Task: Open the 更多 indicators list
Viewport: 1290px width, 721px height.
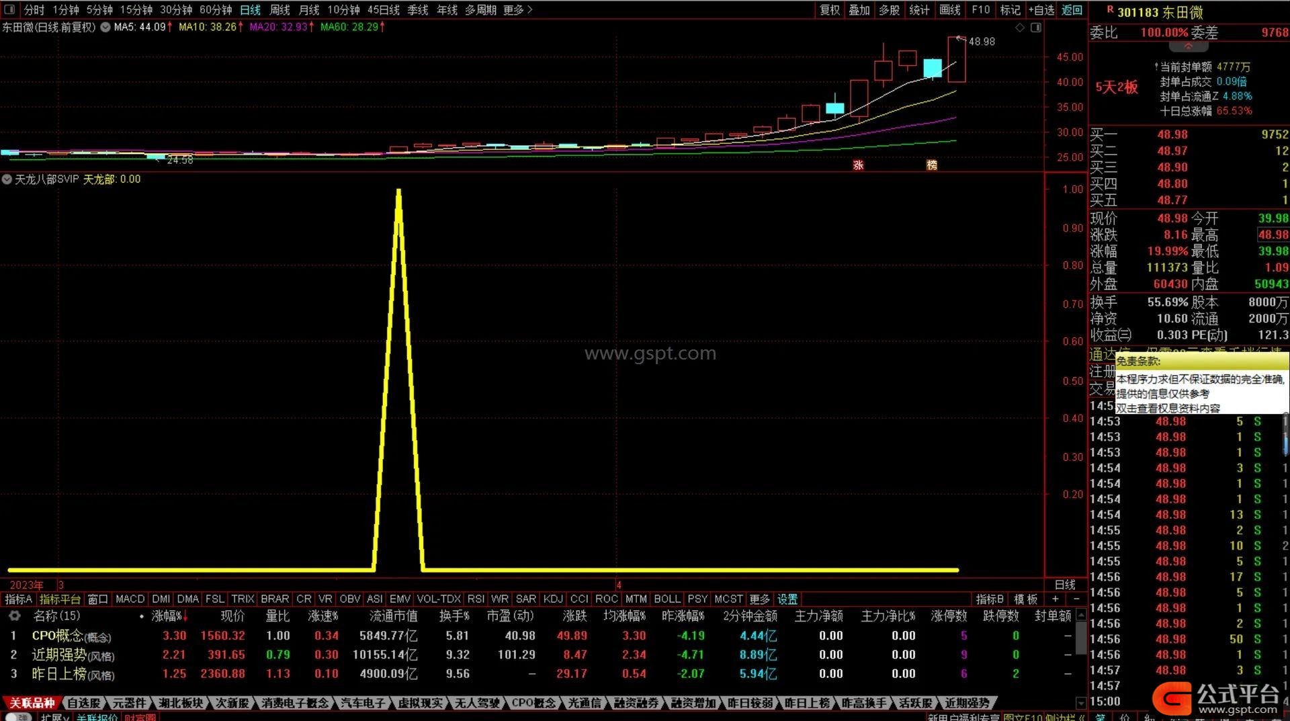Action: tap(759, 599)
